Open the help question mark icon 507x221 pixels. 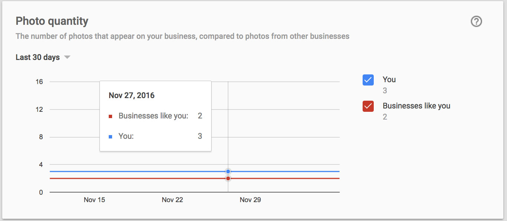click(x=476, y=22)
